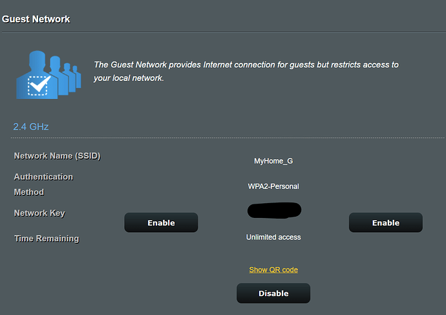
Task: Click the solid line under Guest Network title
Action: (224, 32)
